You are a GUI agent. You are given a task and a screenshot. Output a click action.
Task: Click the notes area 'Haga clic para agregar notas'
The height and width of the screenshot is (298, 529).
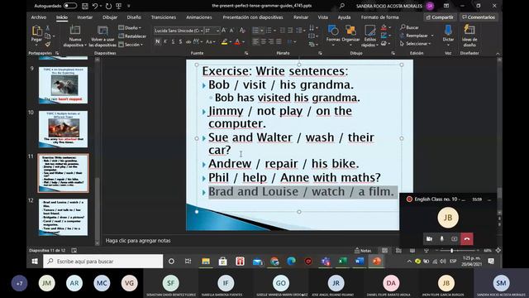pos(138,241)
